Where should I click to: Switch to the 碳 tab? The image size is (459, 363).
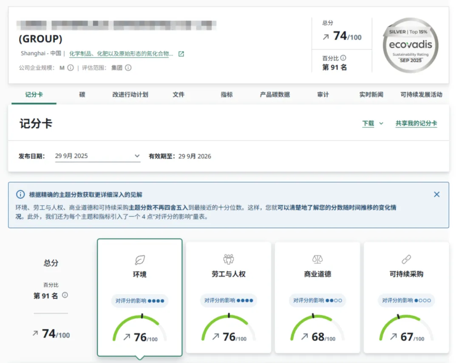[82, 94]
